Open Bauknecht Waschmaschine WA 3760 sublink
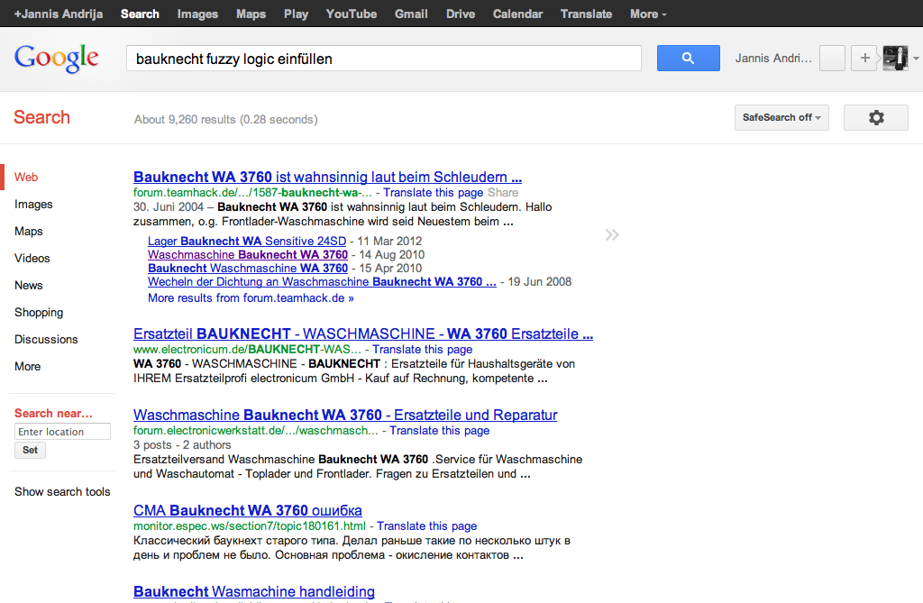Image resolution: width=923 pixels, height=603 pixels. (248, 269)
